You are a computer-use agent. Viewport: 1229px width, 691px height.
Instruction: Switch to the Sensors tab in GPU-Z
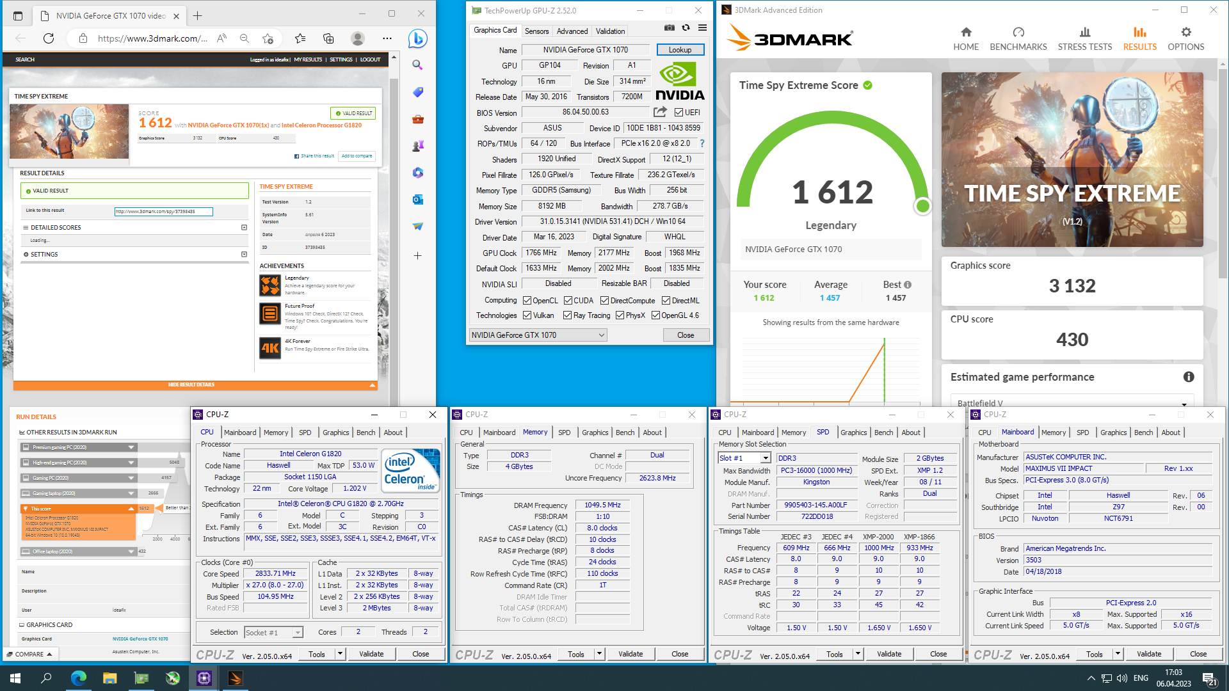(536, 31)
